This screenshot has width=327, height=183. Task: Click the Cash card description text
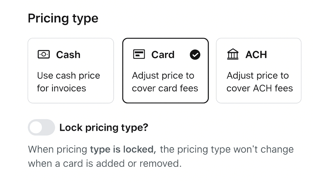pos(68,82)
